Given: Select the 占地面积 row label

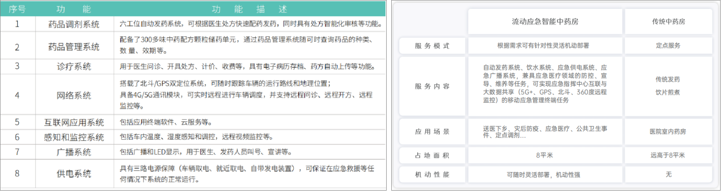Looking at the screenshot, I should (x=432, y=155).
